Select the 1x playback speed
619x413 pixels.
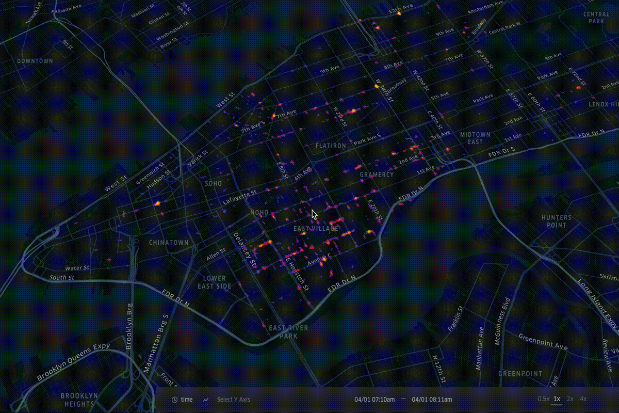tap(557, 399)
